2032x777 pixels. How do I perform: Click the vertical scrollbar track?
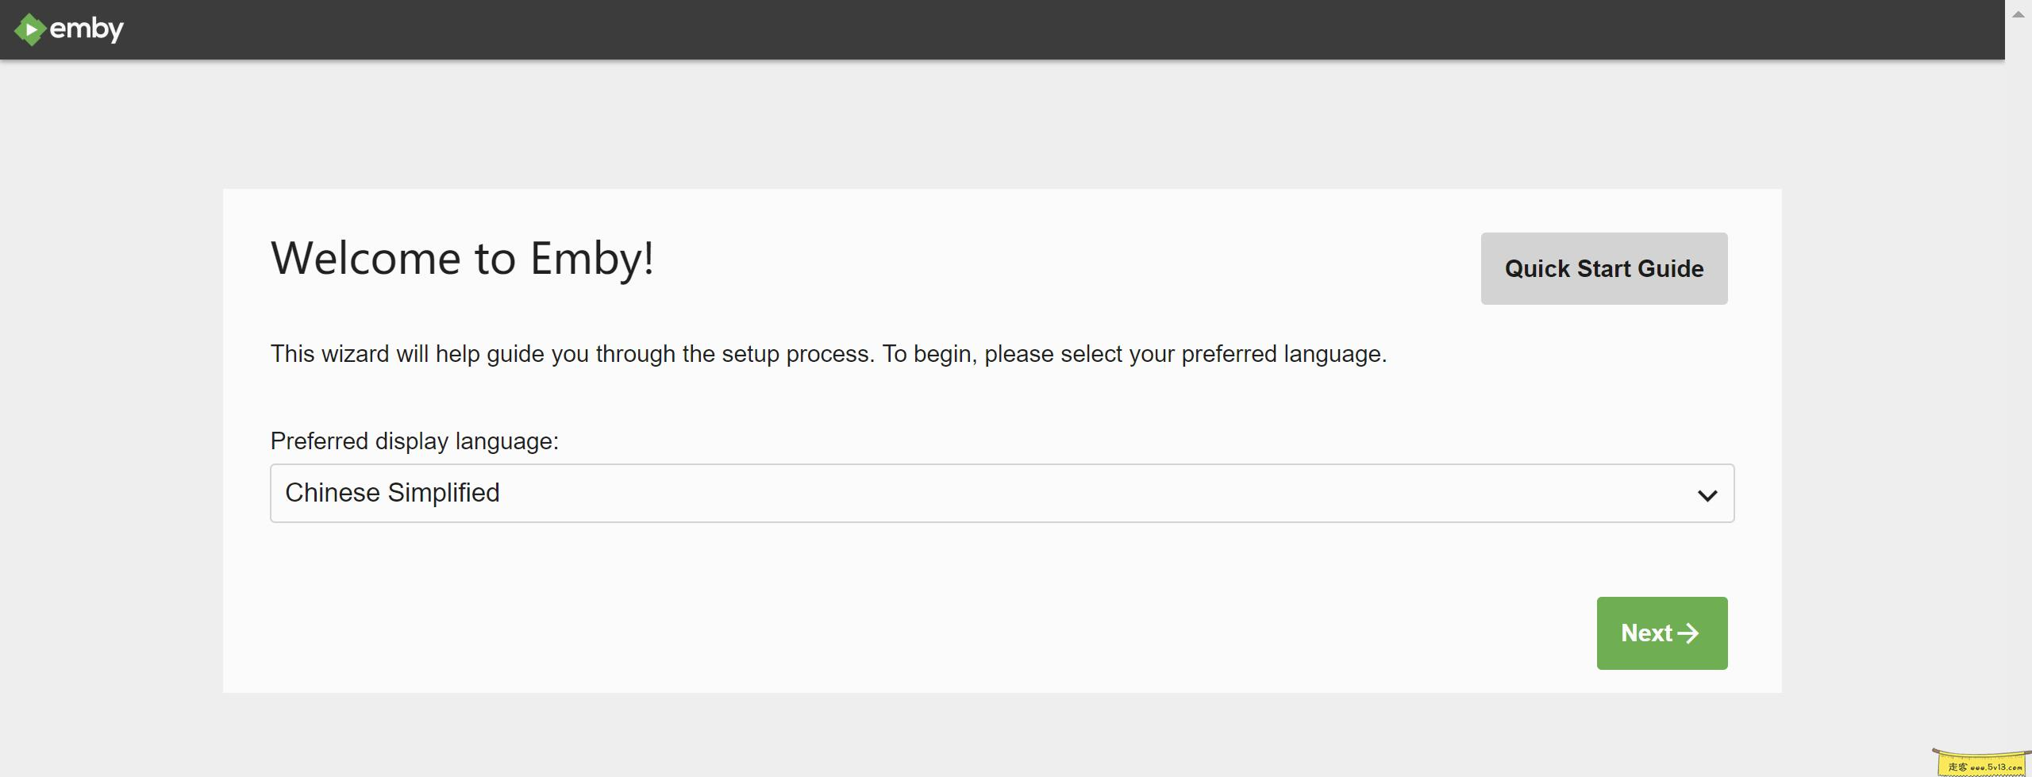tap(2018, 397)
